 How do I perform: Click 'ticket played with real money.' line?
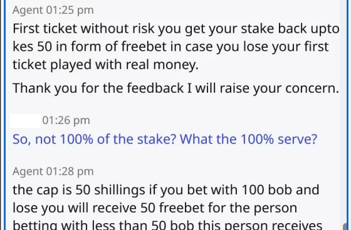(x=105, y=65)
